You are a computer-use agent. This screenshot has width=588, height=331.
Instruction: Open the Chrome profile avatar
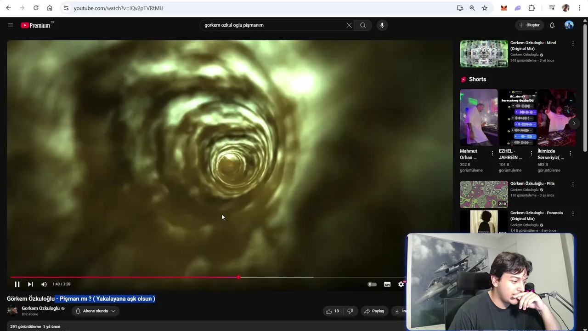565,8
